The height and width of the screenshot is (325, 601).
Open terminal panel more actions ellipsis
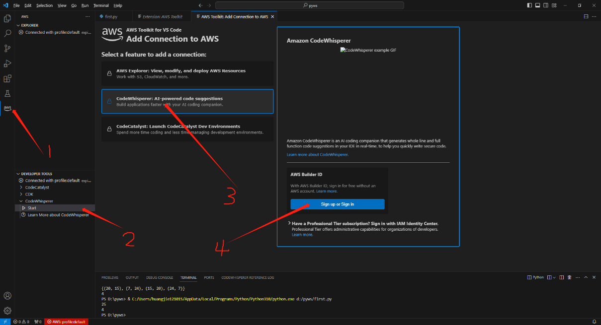tap(578, 277)
